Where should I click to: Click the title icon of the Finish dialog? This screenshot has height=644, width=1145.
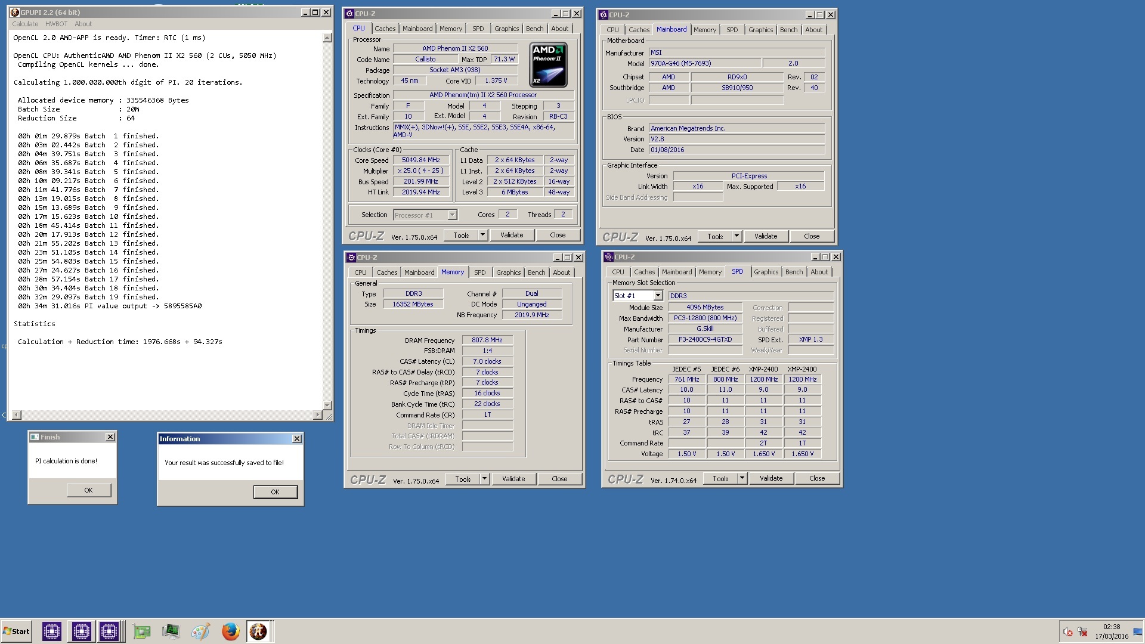click(35, 437)
